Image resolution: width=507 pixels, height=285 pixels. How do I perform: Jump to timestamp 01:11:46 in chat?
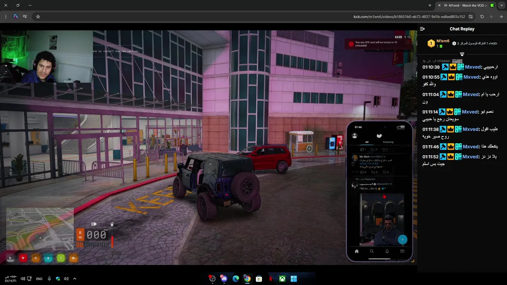[x=431, y=147]
